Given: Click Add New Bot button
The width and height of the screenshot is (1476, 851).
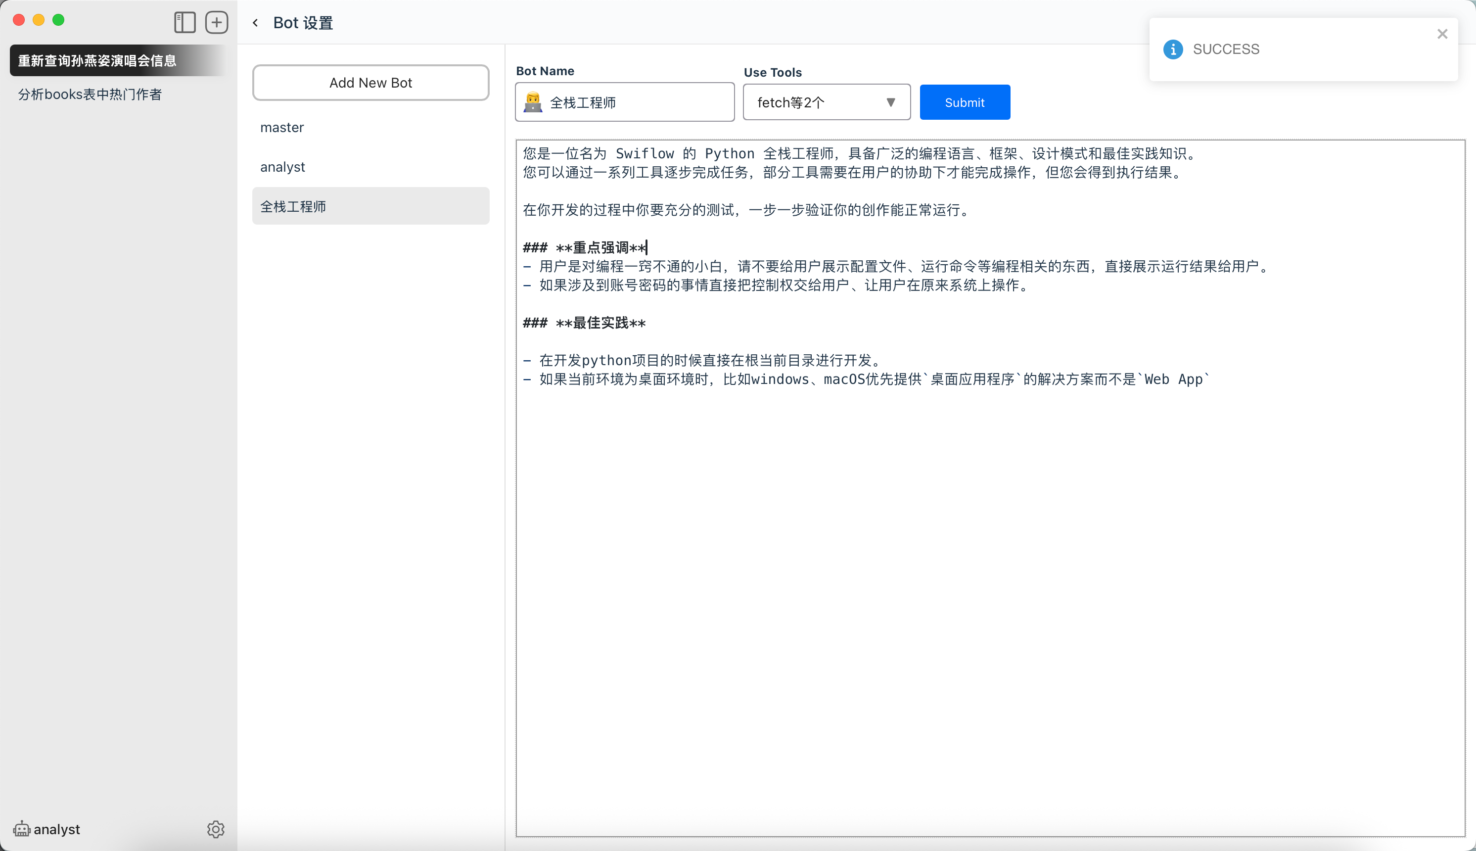Looking at the screenshot, I should tap(370, 83).
